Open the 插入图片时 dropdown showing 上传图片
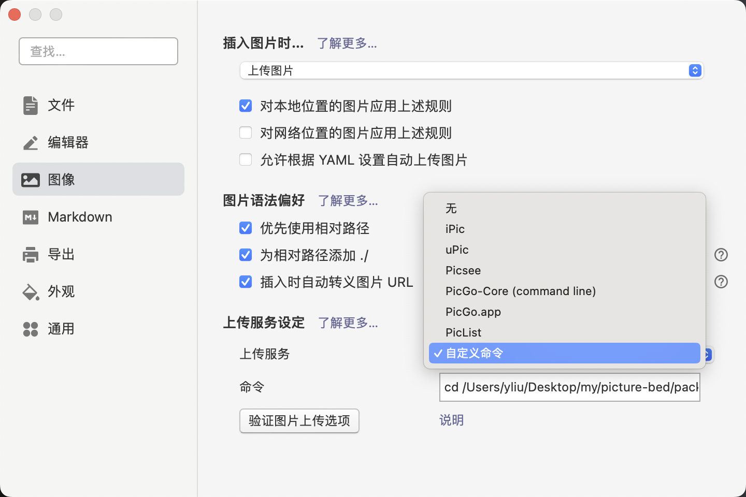This screenshot has height=497, width=746. (x=471, y=70)
